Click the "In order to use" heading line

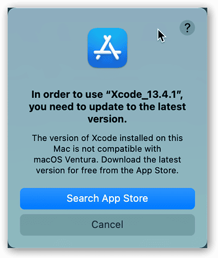107,95
